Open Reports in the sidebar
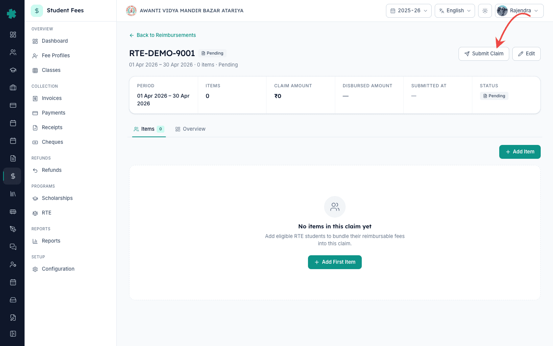The height and width of the screenshot is (346, 553). coord(70,241)
